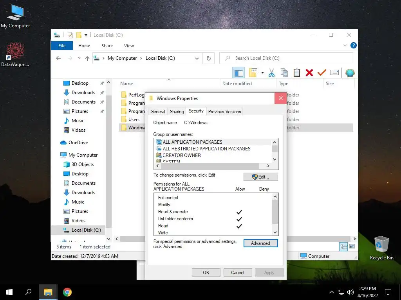Click the Edit permissions button
The height and width of the screenshot is (300, 401).
coord(260,177)
